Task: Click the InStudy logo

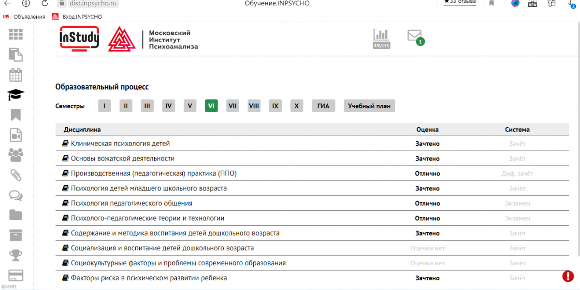Action: click(79, 38)
